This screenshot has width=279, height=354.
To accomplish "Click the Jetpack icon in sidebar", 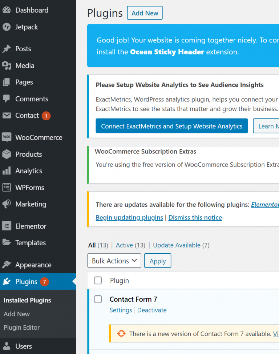I will (x=7, y=27).
